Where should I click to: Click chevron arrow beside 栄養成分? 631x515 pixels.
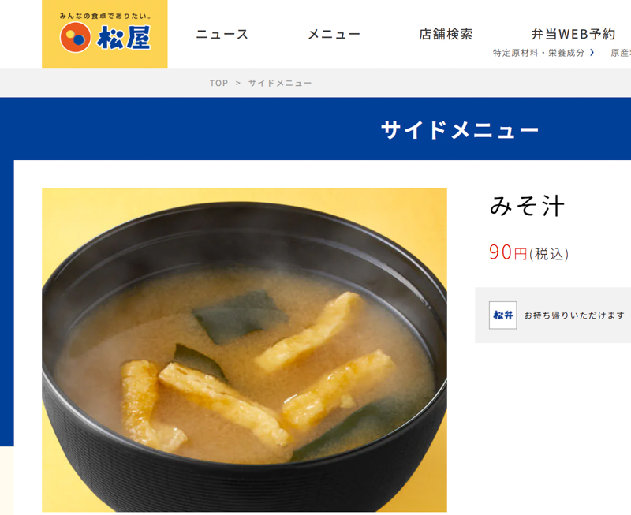click(x=592, y=53)
